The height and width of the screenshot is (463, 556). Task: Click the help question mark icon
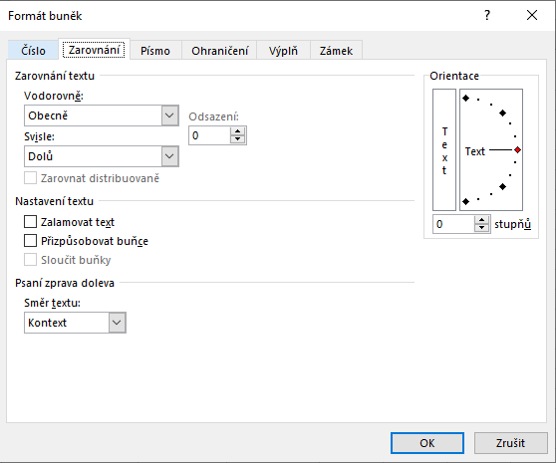click(x=487, y=15)
